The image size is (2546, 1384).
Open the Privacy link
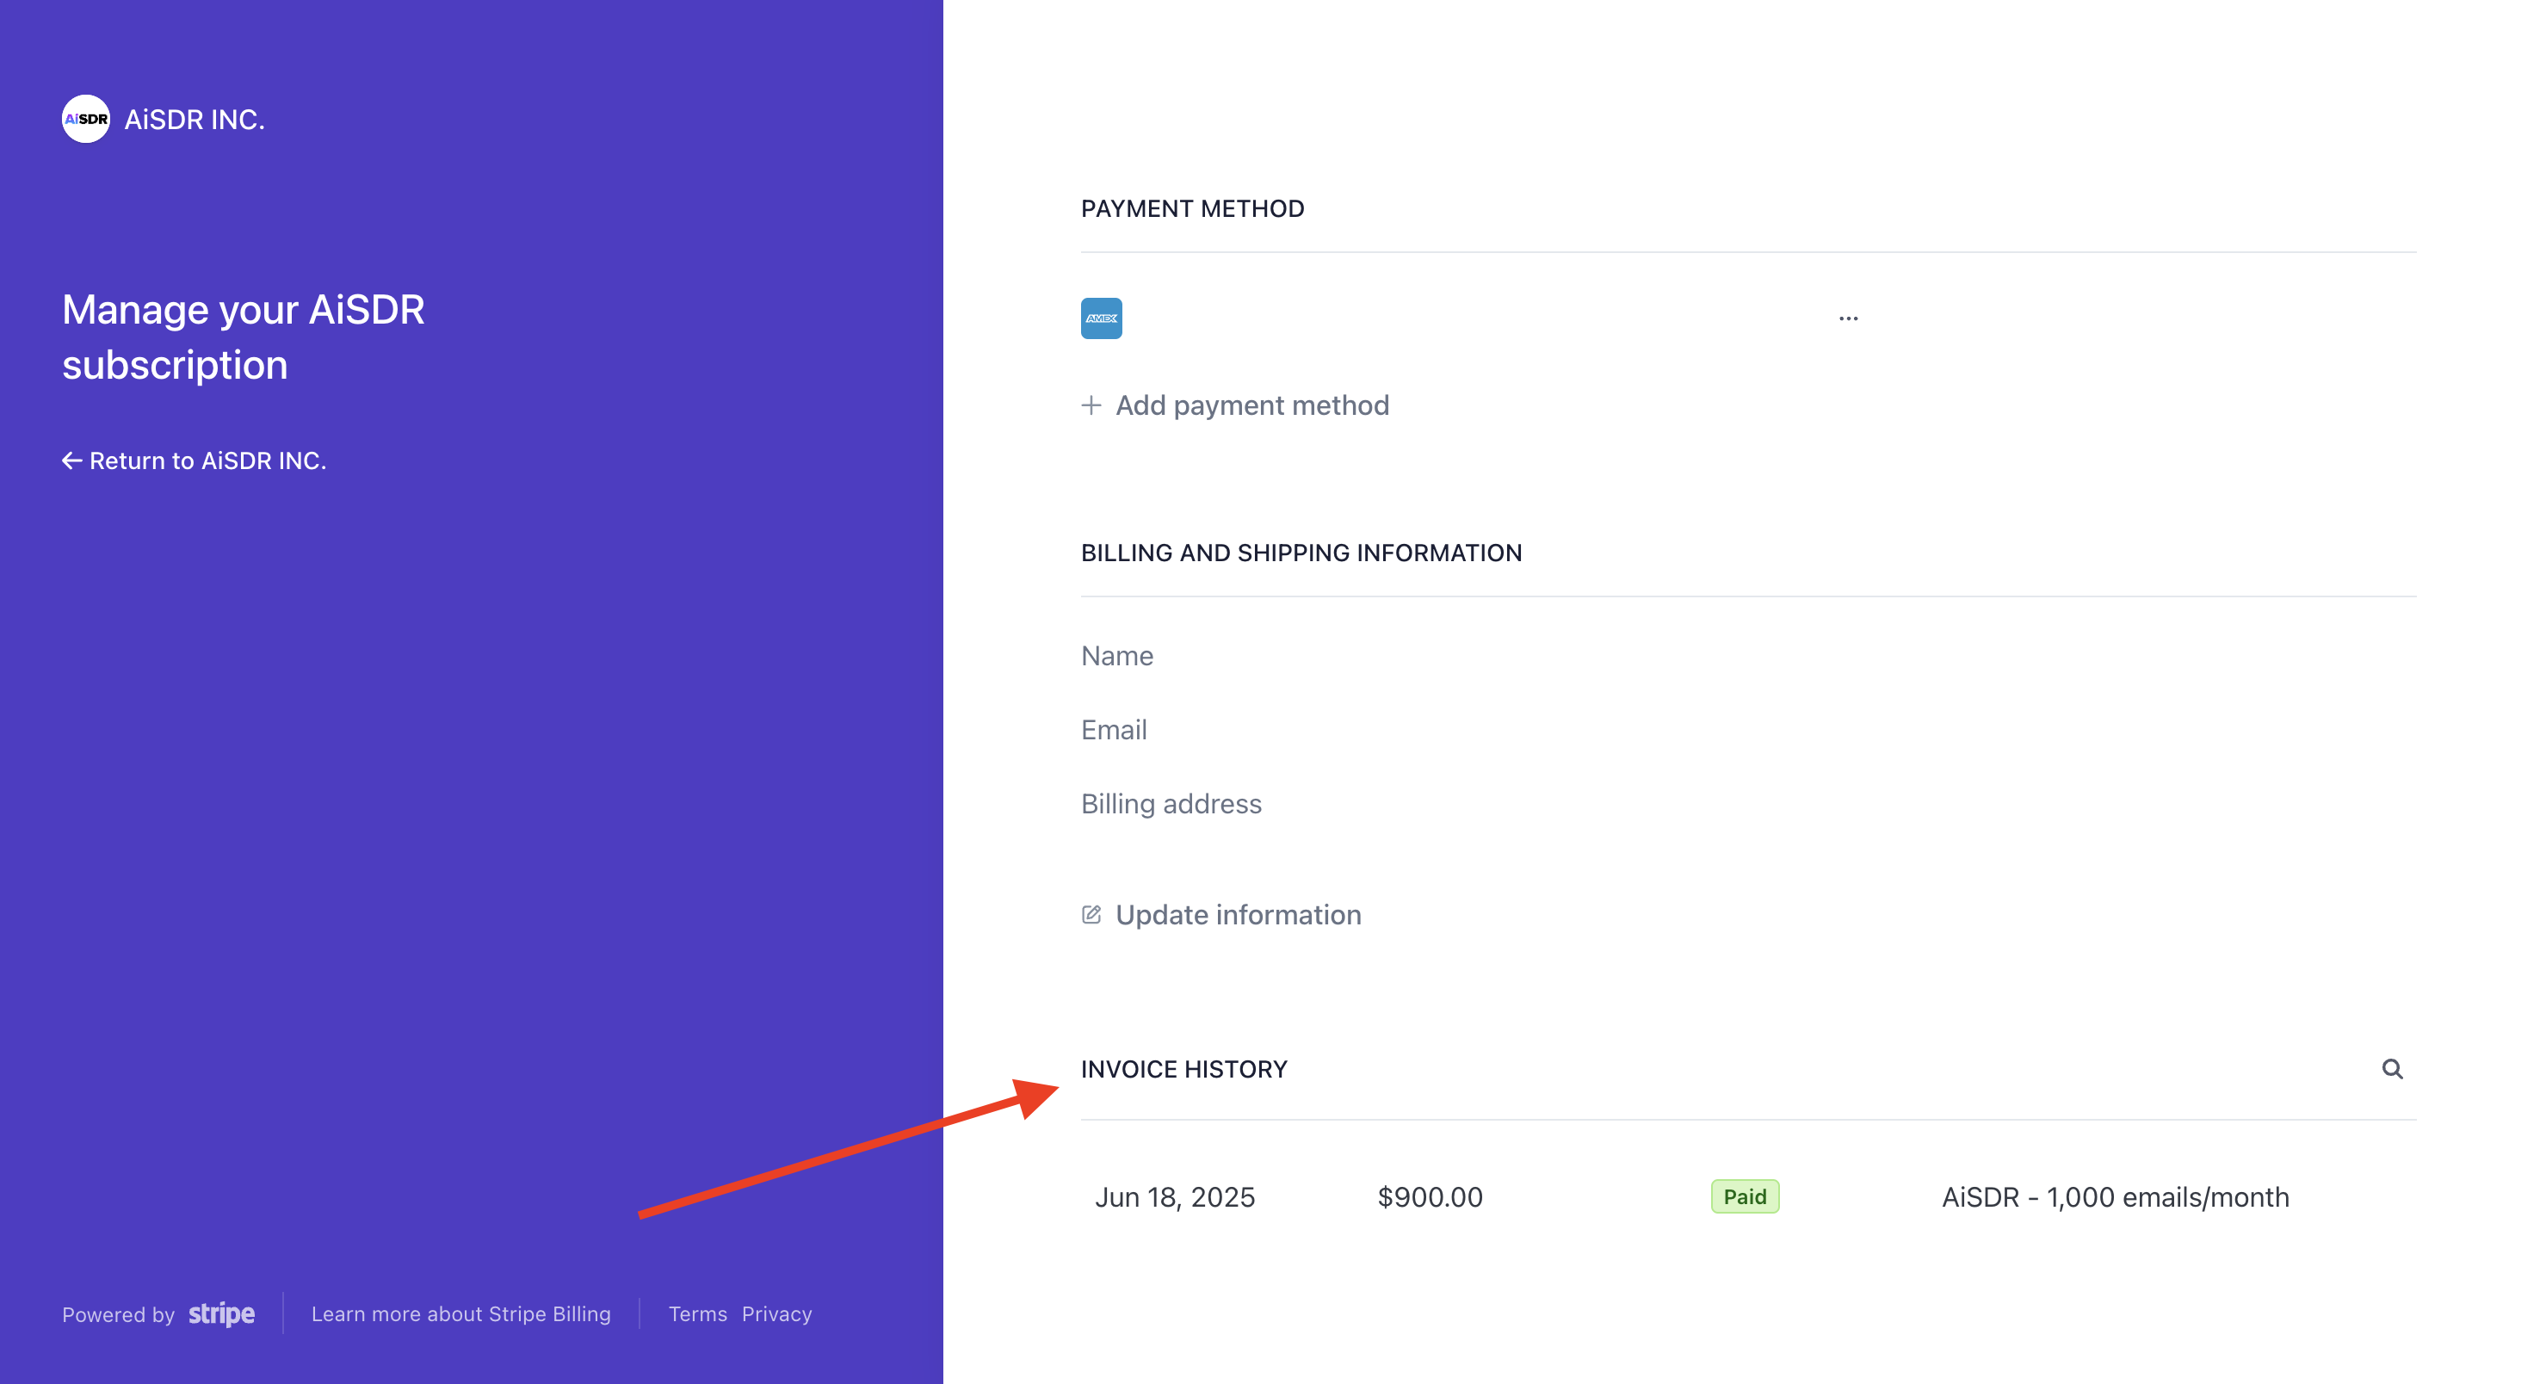(x=777, y=1313)
